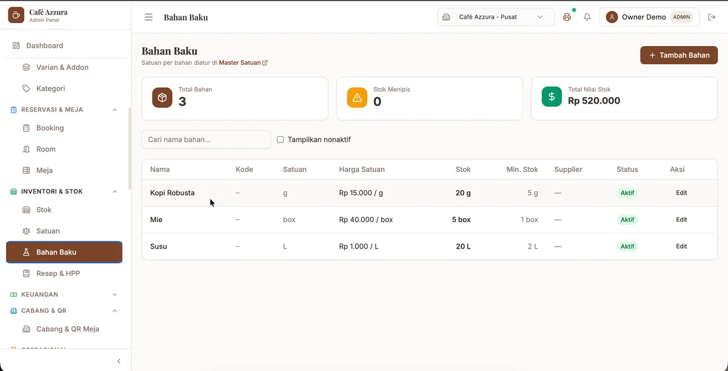Collapse the Reservasi & Meja section
Image resolution: width=728 pixels, height=371 pixels.
tap(115, 110)
